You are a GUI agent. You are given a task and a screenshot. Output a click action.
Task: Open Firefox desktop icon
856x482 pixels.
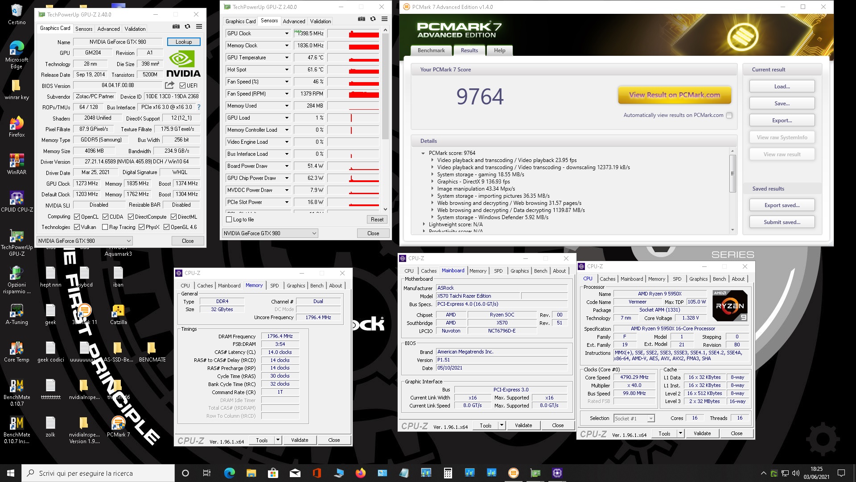pos(16,126)
